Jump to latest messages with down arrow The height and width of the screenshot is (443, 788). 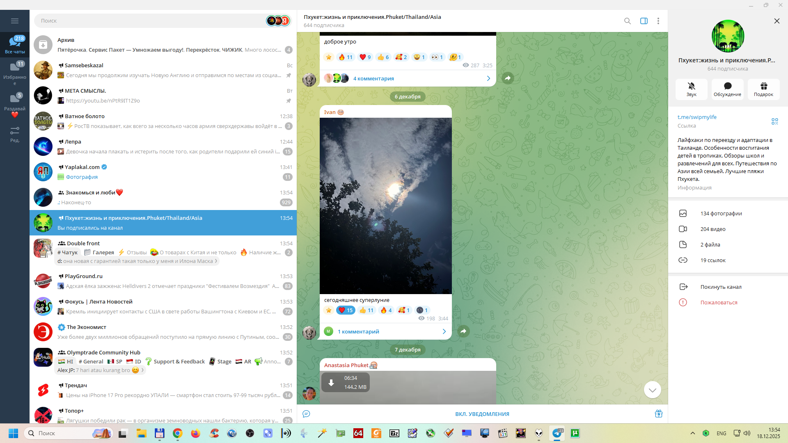pos(652,390)
